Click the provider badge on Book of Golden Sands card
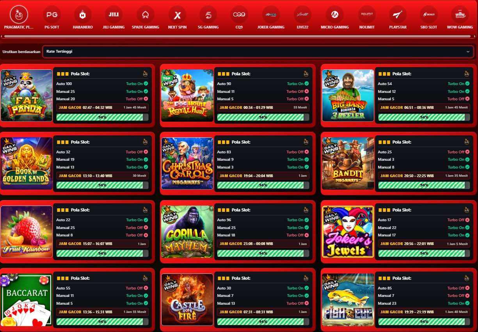 click(x=145, y=142)
